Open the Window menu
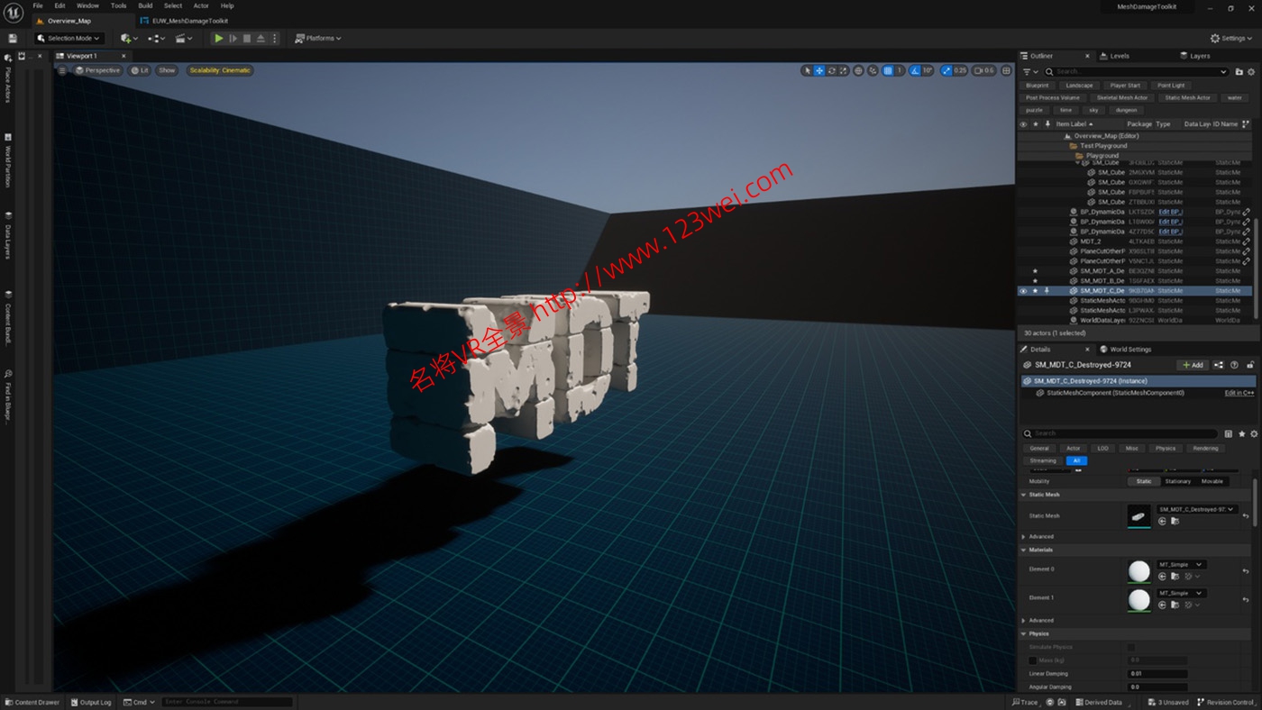1262x710 pixels. [x=87, y=5]
